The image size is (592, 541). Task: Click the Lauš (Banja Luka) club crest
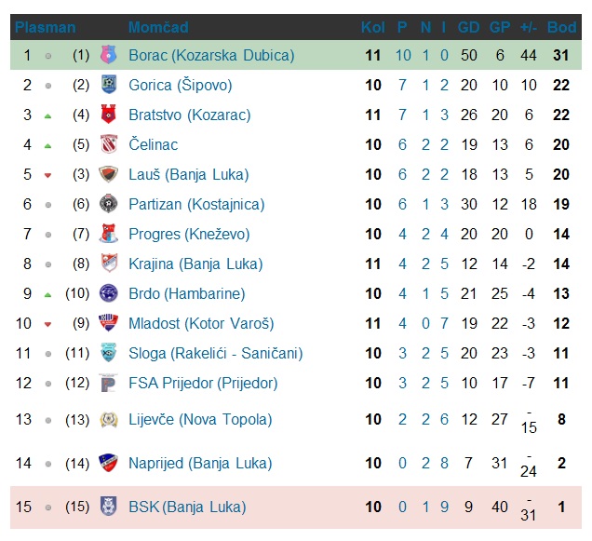point(108,175)
